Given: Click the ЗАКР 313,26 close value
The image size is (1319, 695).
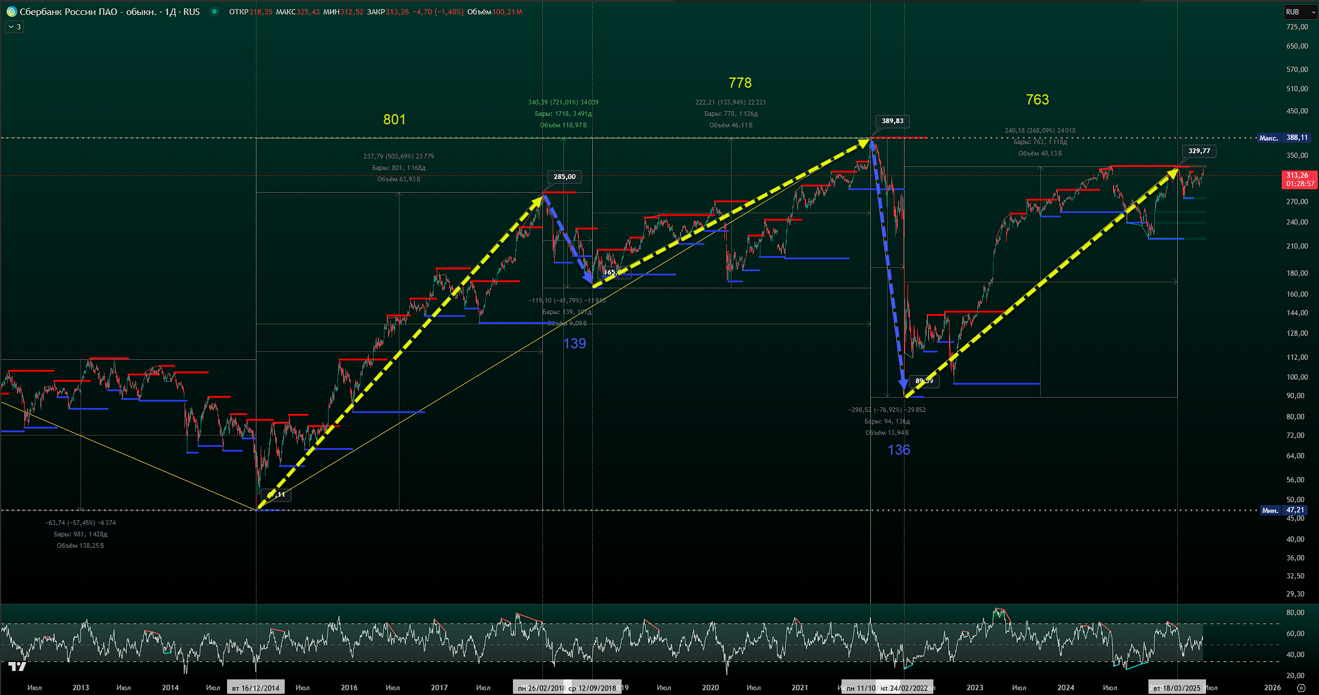Looking at the screenshot, I should [x=388, y=12].
